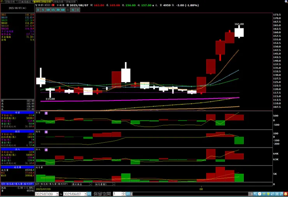This screenshot has height=197, width=288.
Task: Open settings icon of the 投信 indicator panel
Action: 46,132
